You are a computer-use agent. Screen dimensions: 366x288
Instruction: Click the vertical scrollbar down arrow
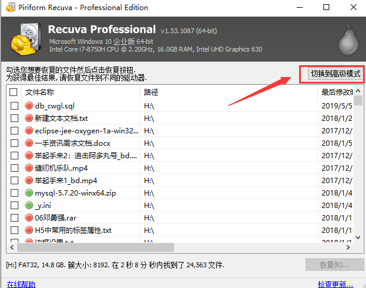[x=358, y=237]
